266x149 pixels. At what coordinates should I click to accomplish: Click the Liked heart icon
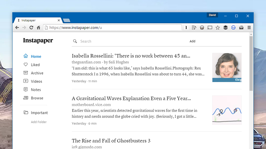tap(26, 65)
